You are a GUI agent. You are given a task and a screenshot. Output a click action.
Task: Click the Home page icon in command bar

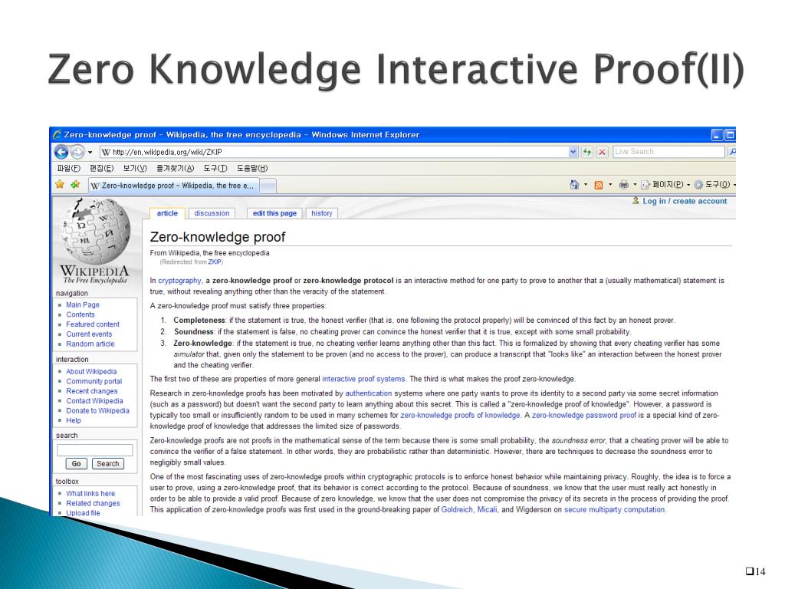[x=574, y=185]
